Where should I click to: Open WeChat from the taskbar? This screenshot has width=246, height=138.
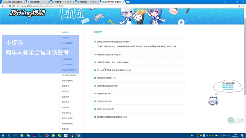tap(28, 135)
